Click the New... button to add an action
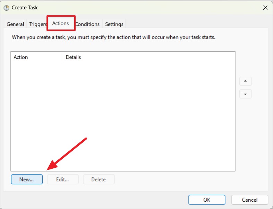The image size is (273, 209). pyautogui.click(x=27, y=179)
